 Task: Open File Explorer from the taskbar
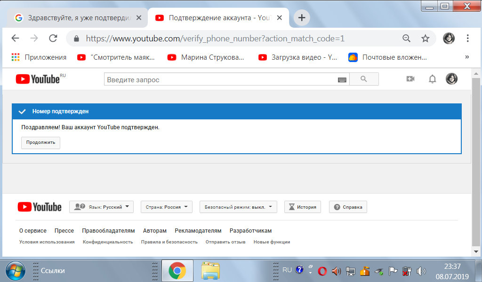[210, 271]
